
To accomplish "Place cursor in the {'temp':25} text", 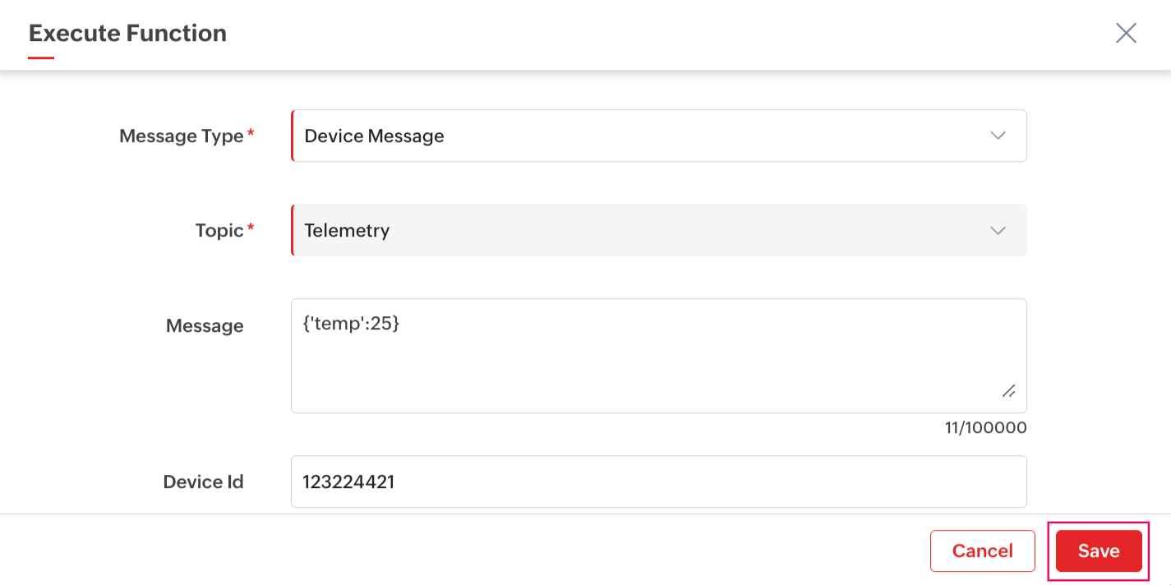I will tap(352, 325).
